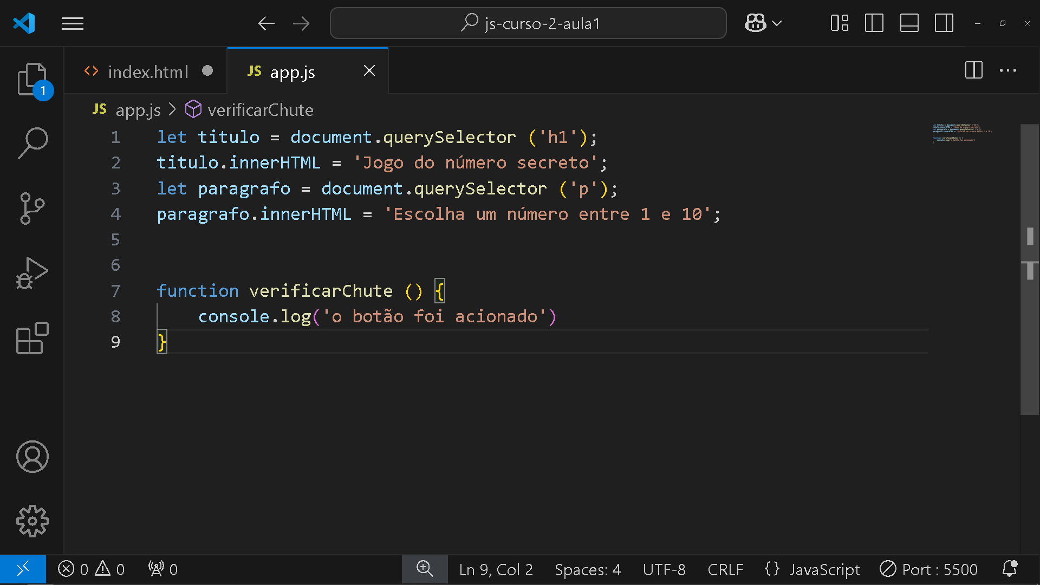The image size is (1040, 585).
Task: Expand the Copilot dropdown chevron
Action: click(777, 23)
